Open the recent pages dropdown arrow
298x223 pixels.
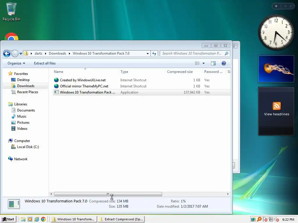point(21,54)
